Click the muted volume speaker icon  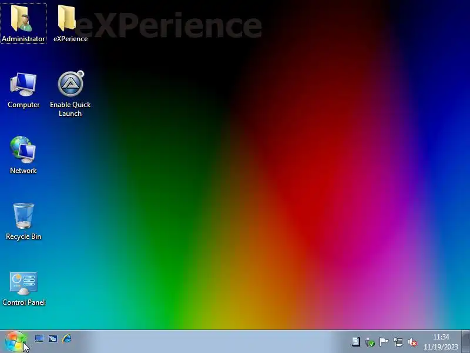(413, 342)
